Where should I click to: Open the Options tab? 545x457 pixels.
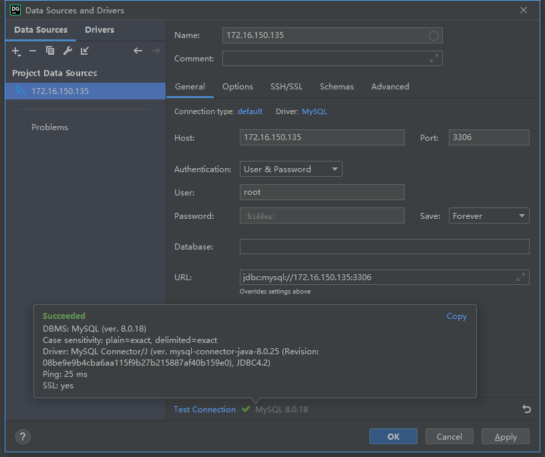237,87
